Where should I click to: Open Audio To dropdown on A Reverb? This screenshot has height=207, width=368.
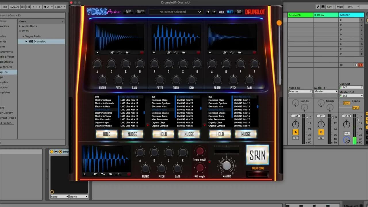click(300, 91)
